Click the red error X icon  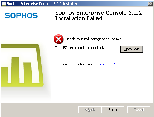pyautogui.click(x=59, y=39)
